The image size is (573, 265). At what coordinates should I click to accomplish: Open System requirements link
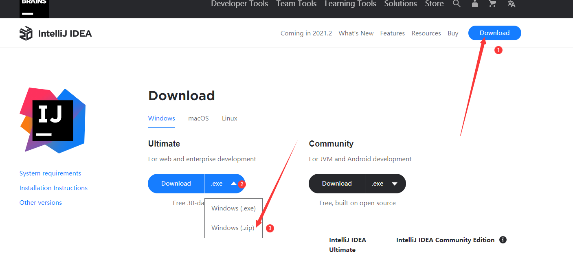coord(50,173)
